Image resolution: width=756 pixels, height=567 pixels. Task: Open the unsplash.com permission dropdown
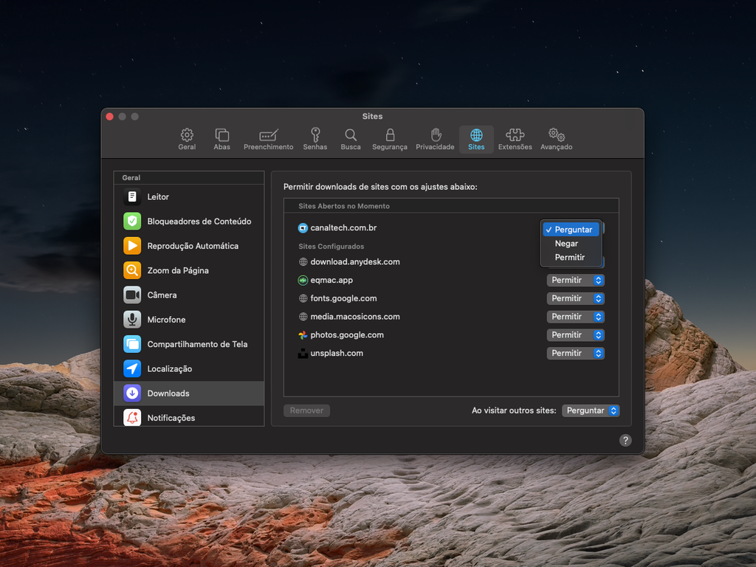tap(575, 354)
